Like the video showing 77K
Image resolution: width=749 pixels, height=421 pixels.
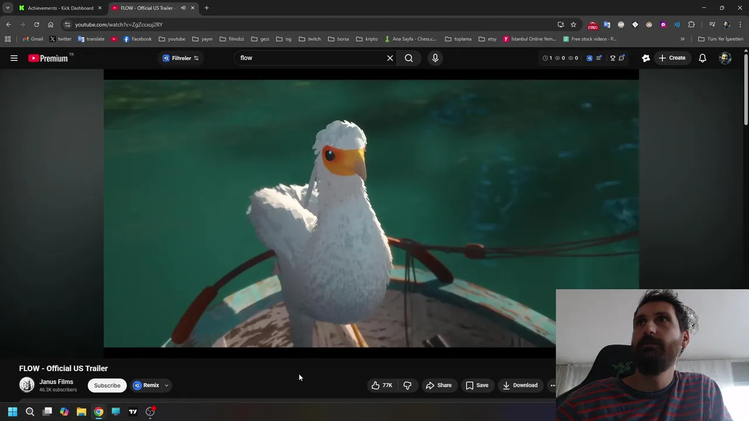click(x=382, y=385)
